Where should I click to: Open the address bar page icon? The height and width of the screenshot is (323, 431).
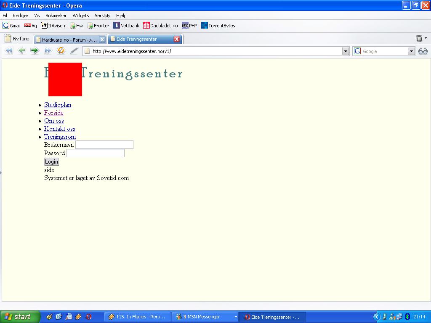coord(87,51)
